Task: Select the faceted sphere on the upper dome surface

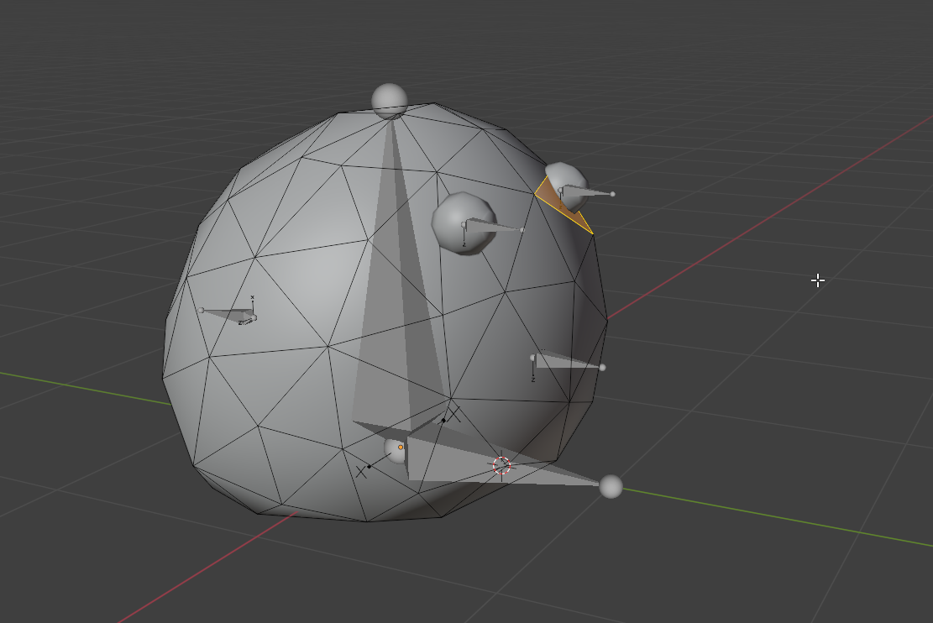Action: (x=462, y=223)
